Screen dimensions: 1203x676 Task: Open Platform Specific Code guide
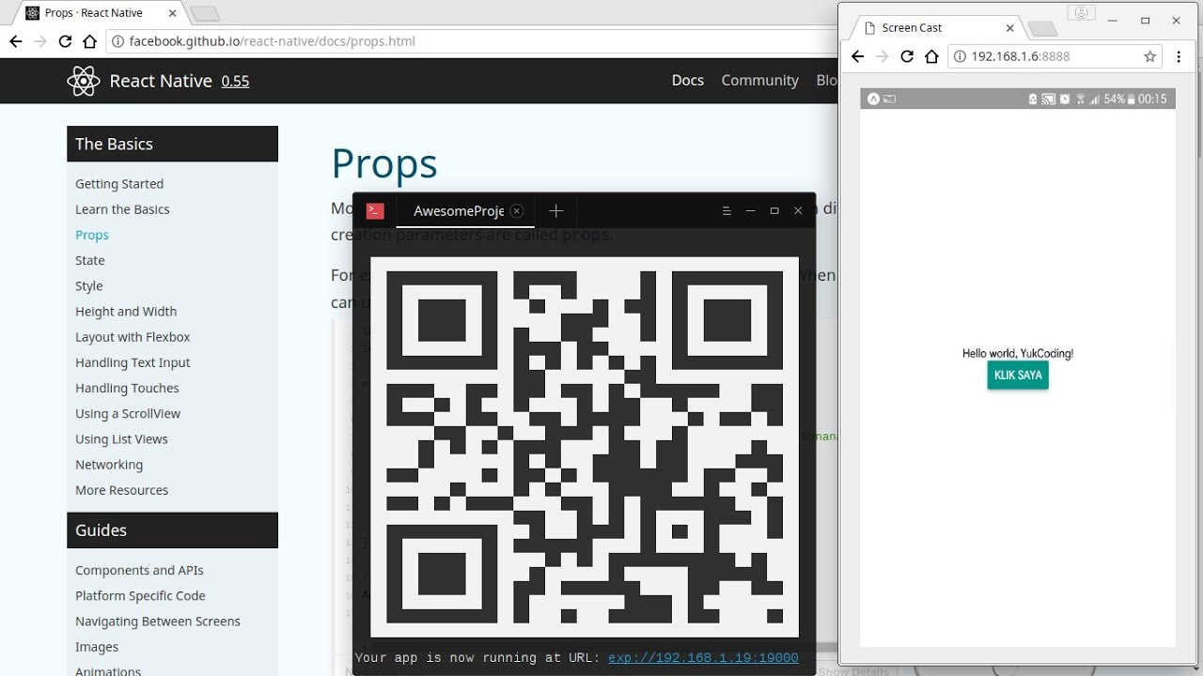click(140, 595)
